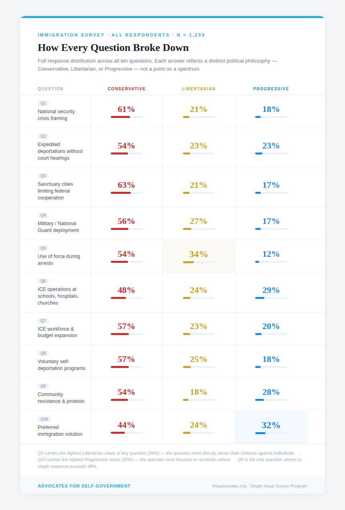Select the 'Military / National Guard deployment' question
Image resolution: width=345 pixels, height=510 pixels.
click(x=58, y=227)
